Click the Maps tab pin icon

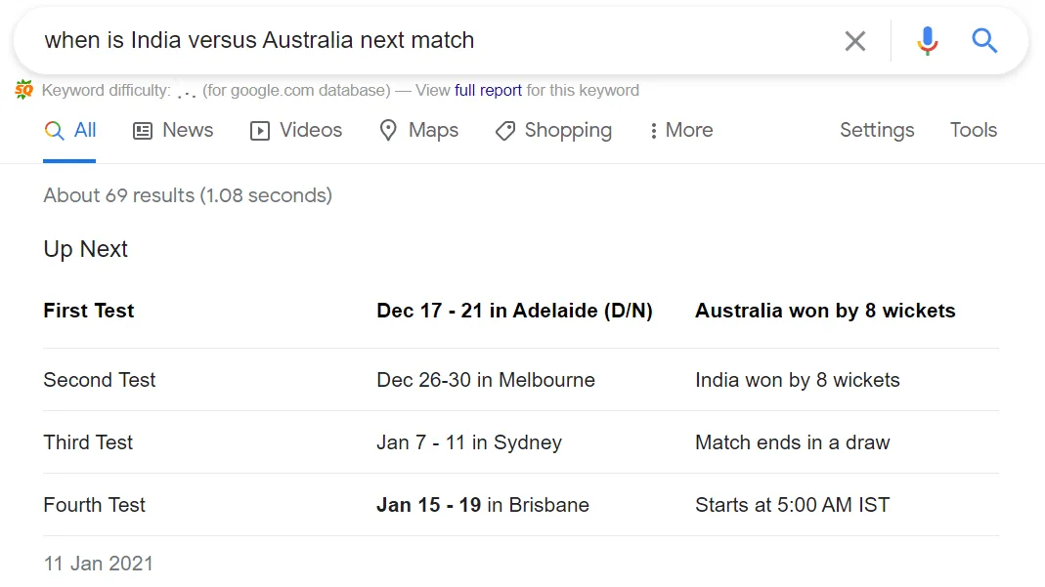point(388,131)
